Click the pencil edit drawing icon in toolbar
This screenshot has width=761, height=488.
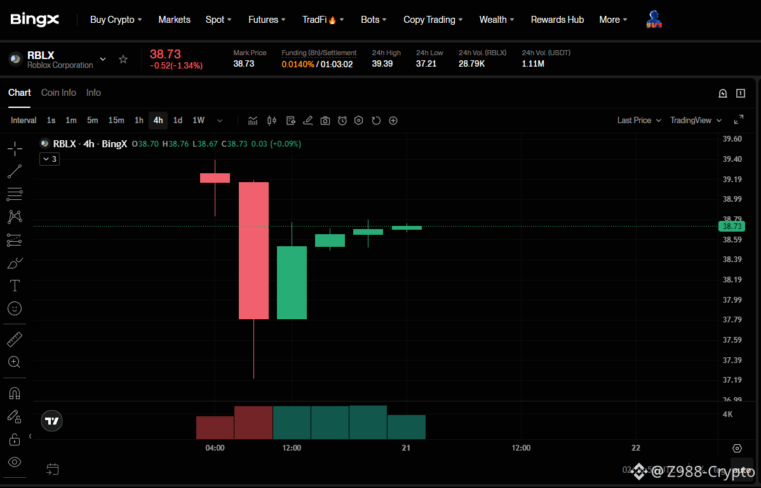307,121
